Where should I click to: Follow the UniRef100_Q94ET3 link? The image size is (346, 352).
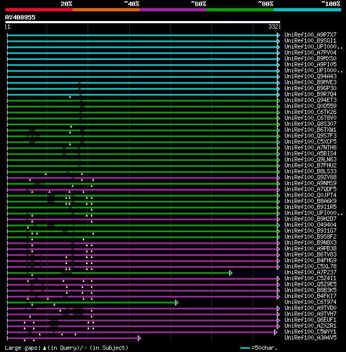tap(310, 100)
